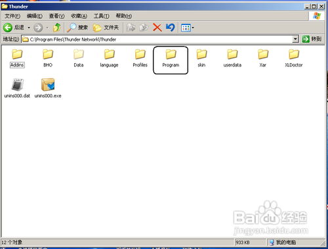Select the BHO folder icon
The image size is (328, 249).
pyautogui.click(x=48, y=54)
